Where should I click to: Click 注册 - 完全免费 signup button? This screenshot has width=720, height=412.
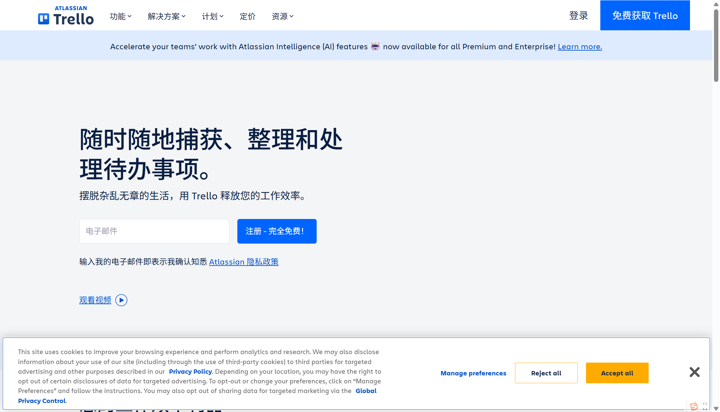pos(277,231)
